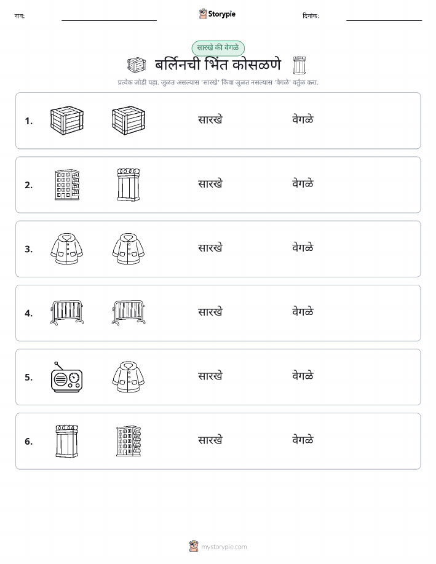This screenshot has width=436, height=564.
Task: Click the first crate icon in row 1
Action: click(x=67, y=121)
